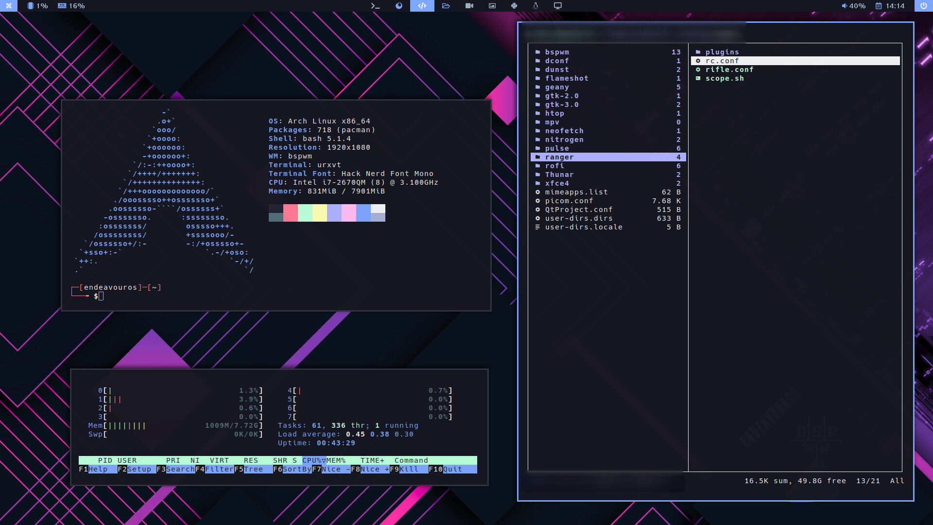Select the dconf folder in ranger

tap(608, 61)
